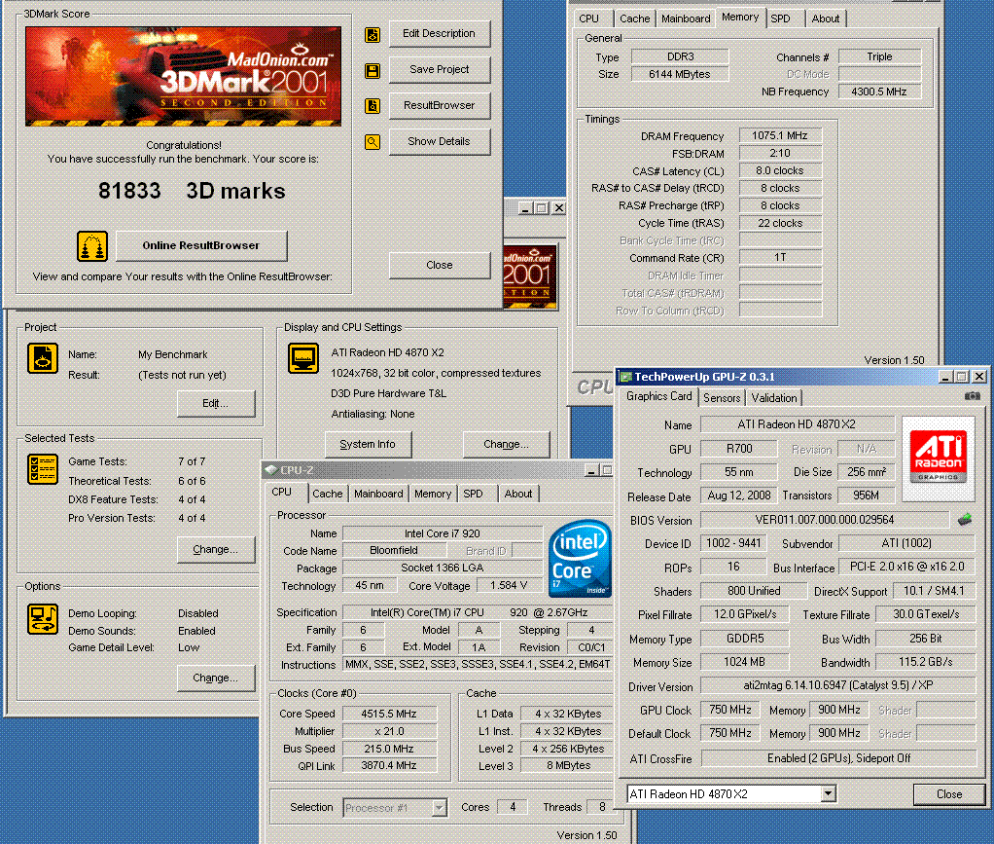
Task: Click the Online ResultBrowser people icon
Action: (x=92, y=246)
